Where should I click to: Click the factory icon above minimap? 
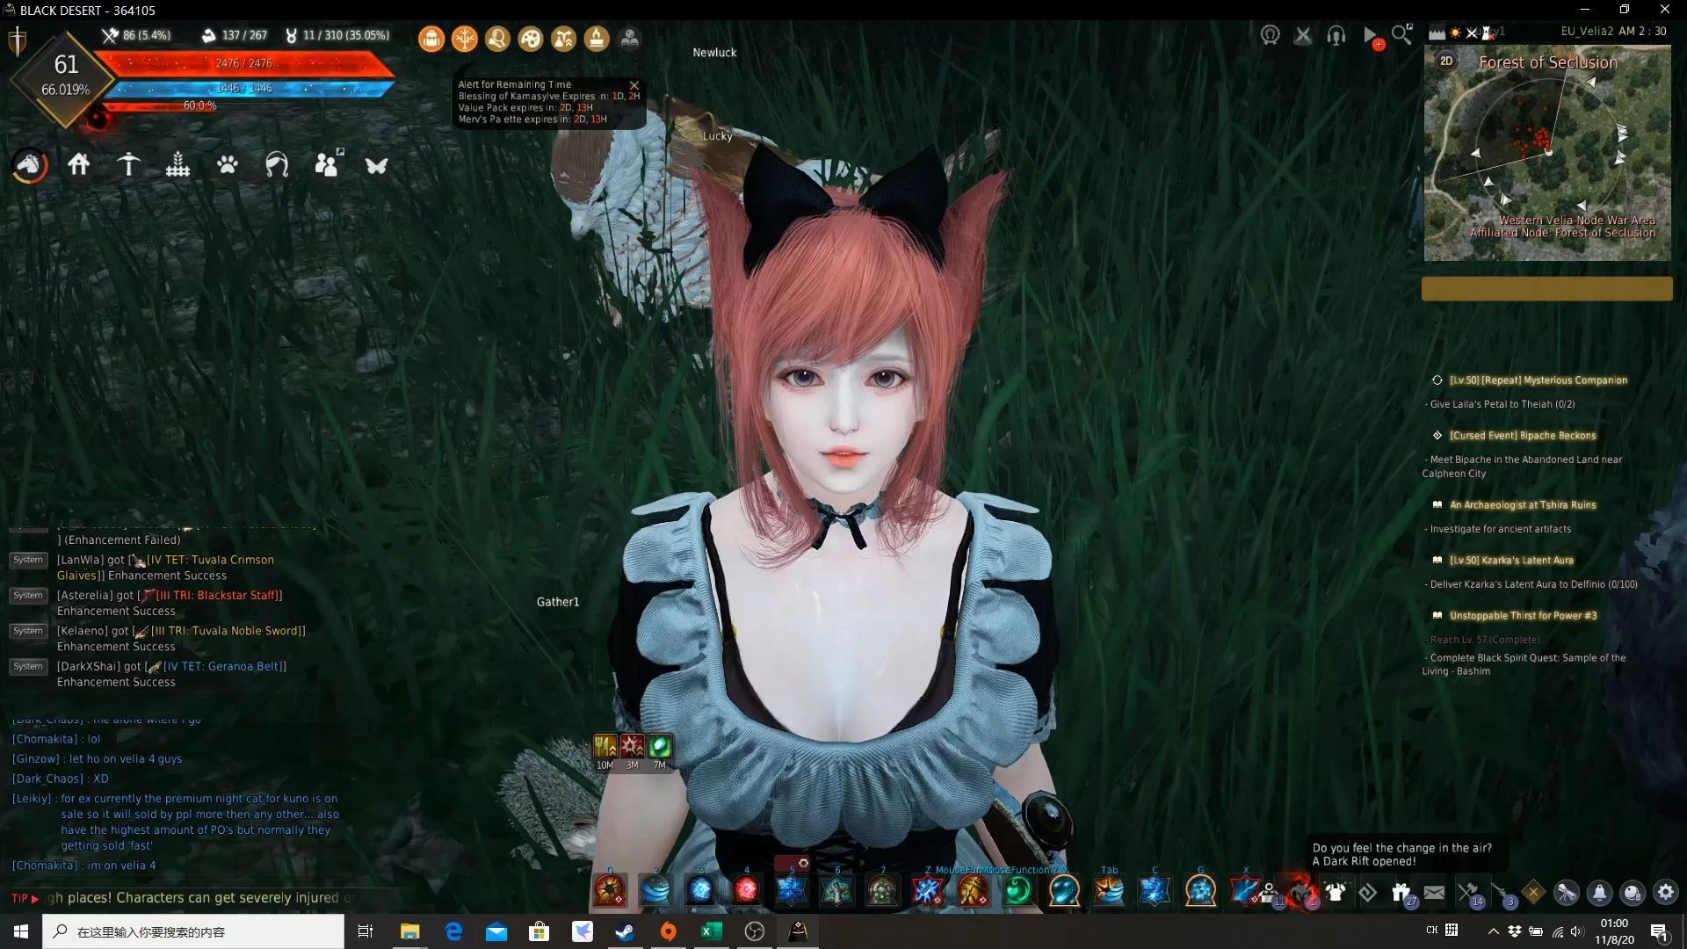click(x=1437, y=33)
